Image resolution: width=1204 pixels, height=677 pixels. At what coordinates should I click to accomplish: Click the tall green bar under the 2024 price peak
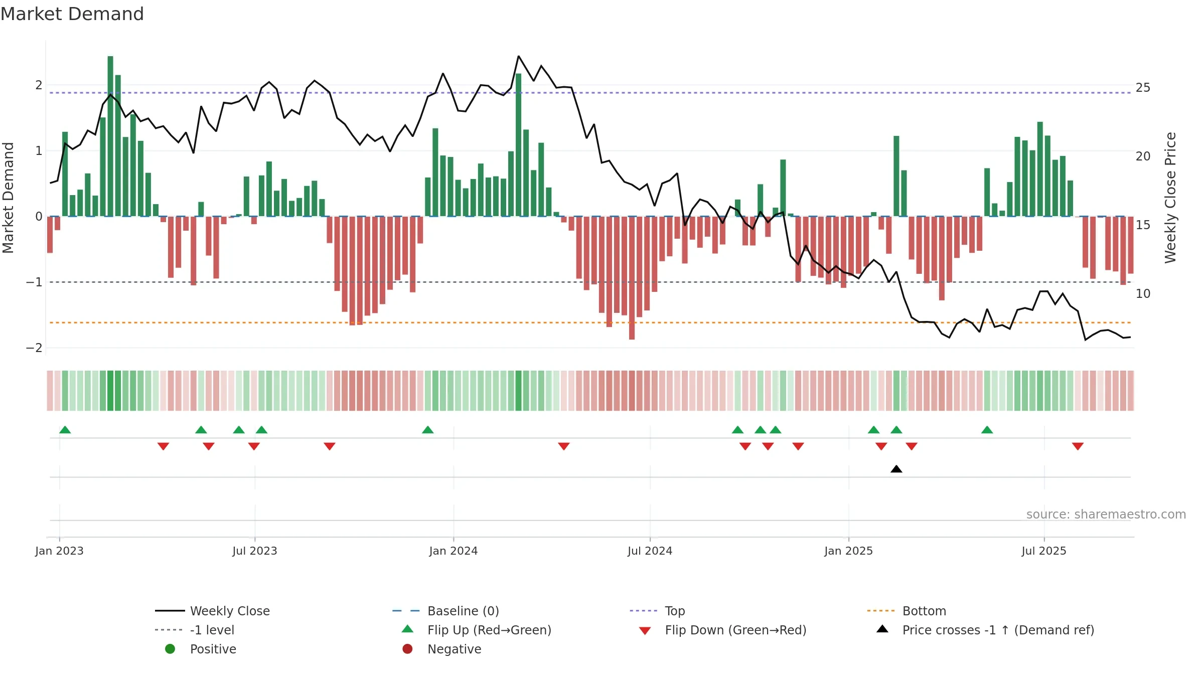519,145
